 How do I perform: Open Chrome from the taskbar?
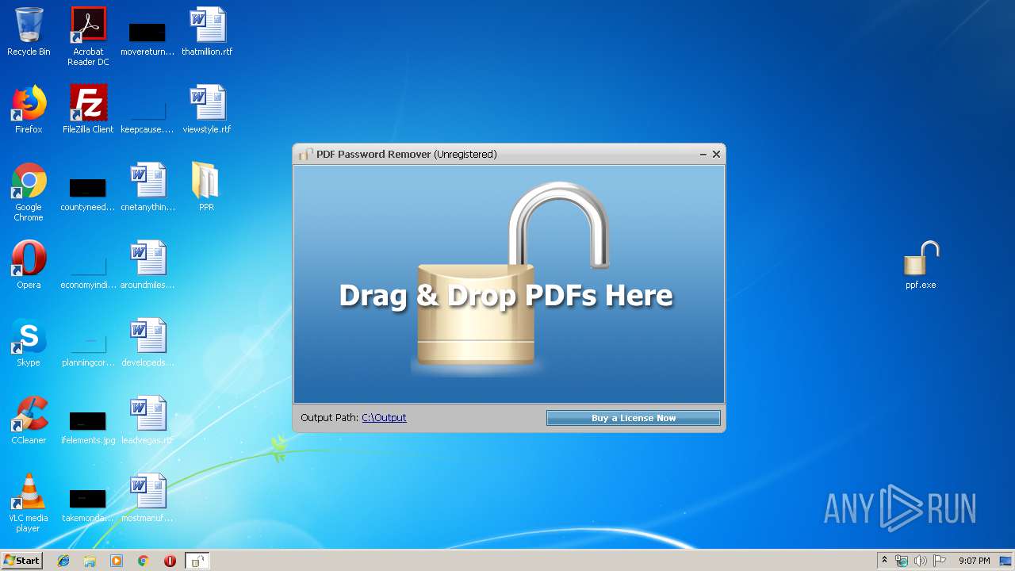144,561
